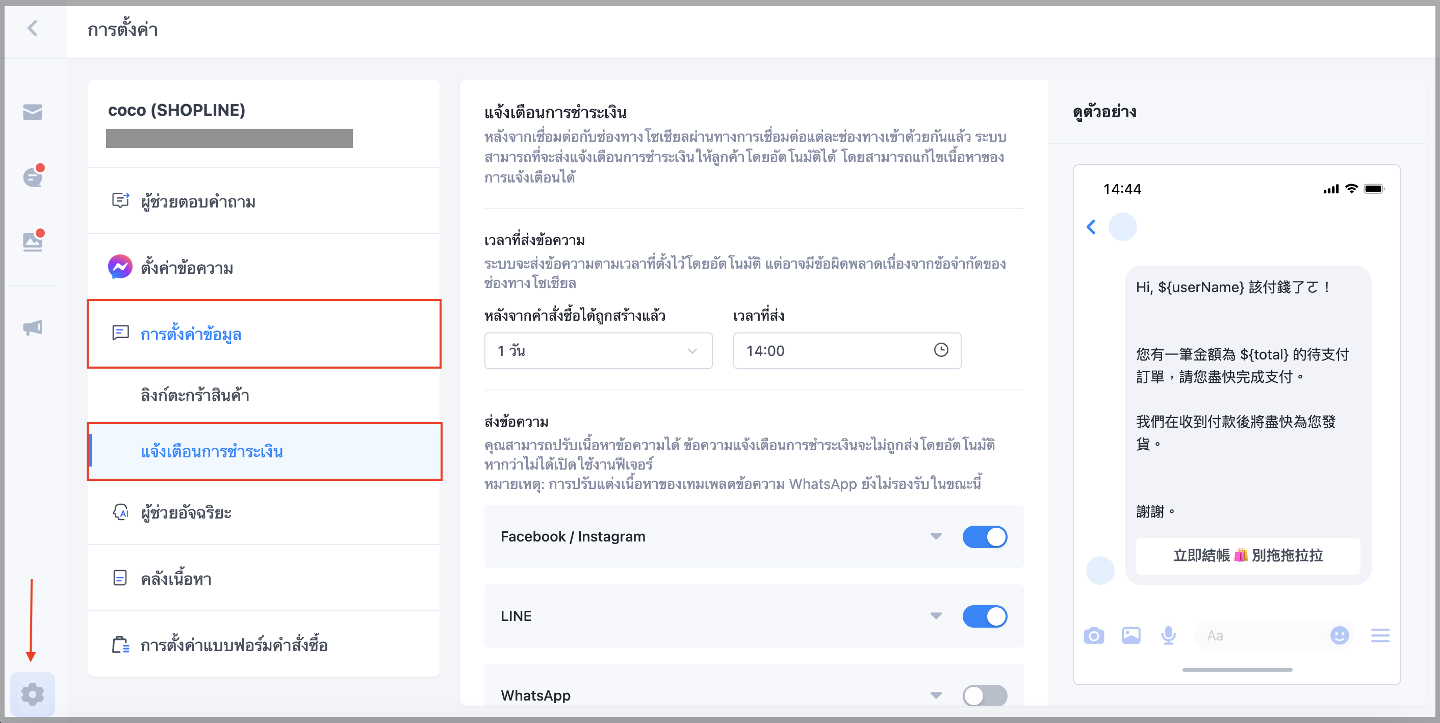
Task: Expand the Facebook / Instagram section arrow
Action: (936, 537)
